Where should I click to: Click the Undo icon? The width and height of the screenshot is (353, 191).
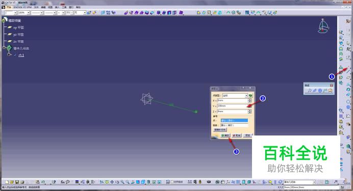(x=43, y=182)
